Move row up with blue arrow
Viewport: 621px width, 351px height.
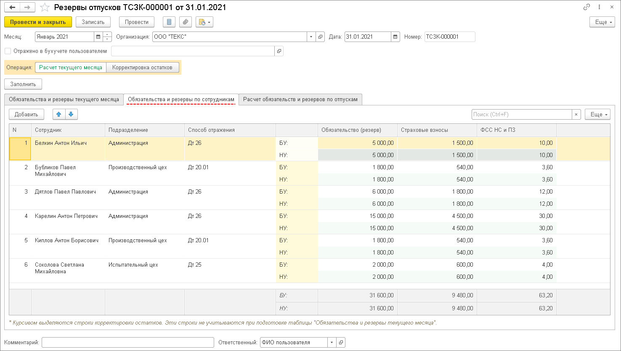(59, 114)
